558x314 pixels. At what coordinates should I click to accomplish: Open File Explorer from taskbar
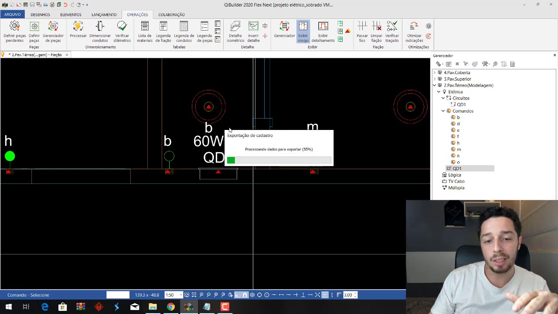tap(153, 307)
